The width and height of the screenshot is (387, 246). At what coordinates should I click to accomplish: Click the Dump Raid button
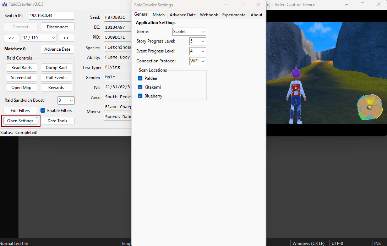pos(56,68)
